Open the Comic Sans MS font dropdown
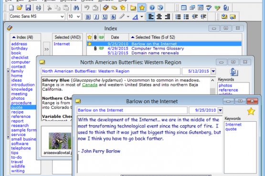Screen dimensions: 265x176 click(x=62, y=17)
